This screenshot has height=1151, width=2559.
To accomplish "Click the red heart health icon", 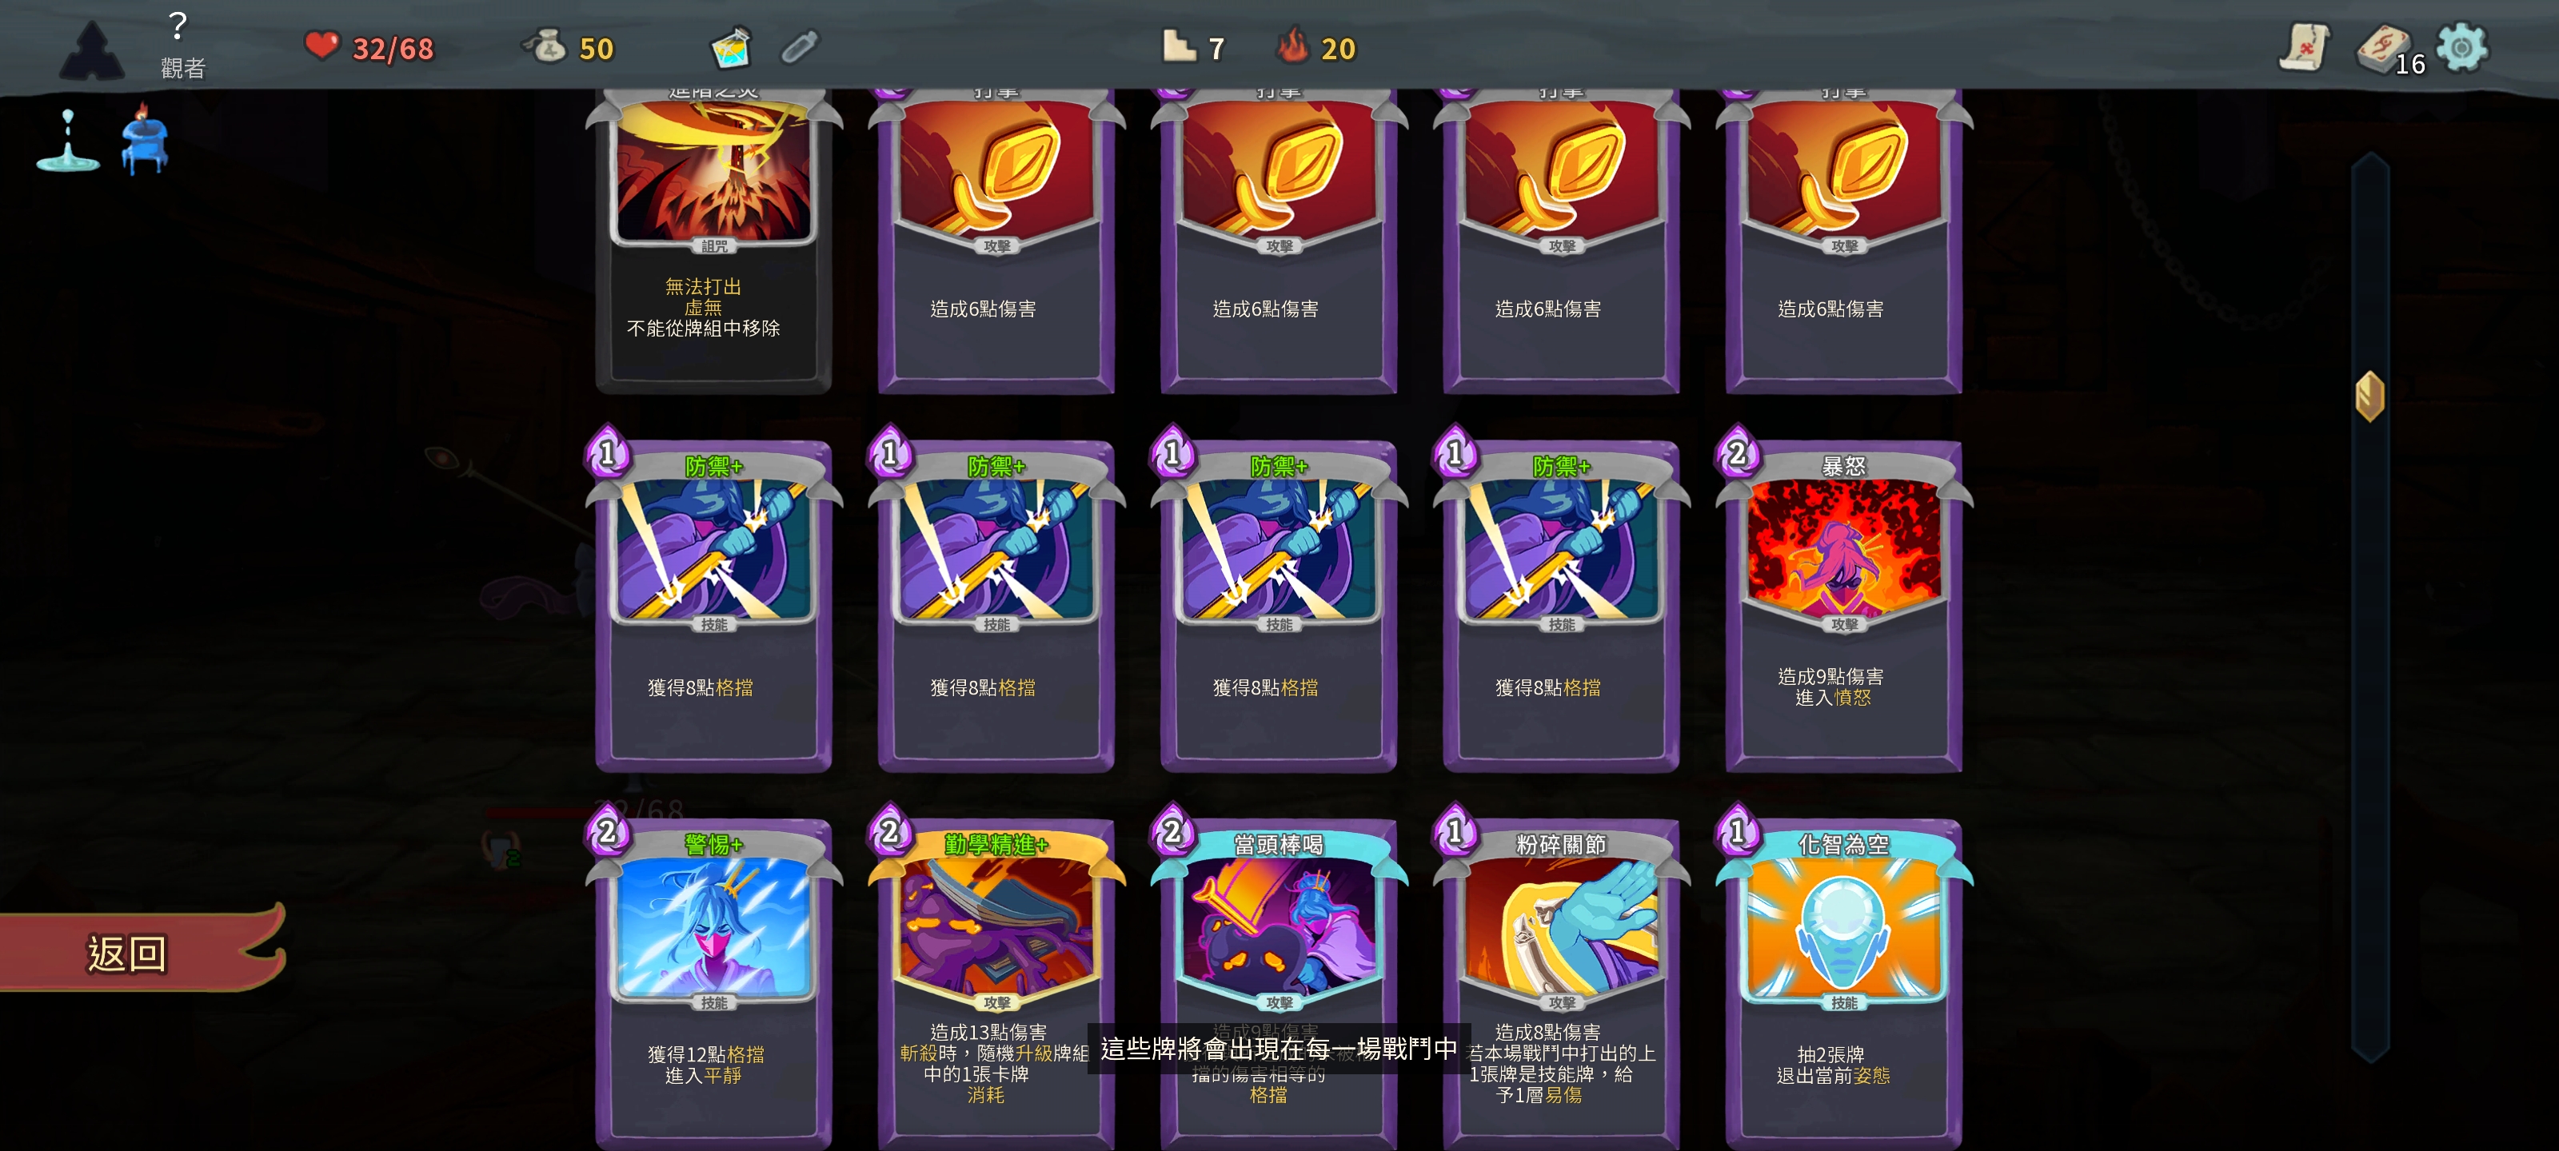I will pos(321,46).
